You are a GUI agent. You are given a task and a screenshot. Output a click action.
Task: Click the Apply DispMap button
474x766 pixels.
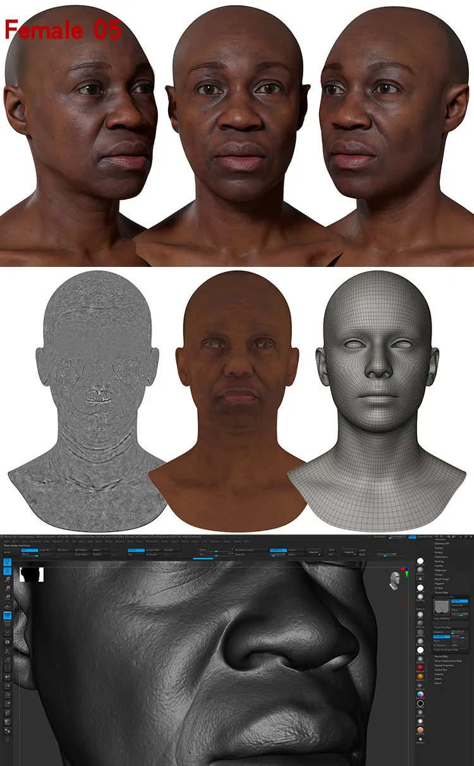pos(451,619)
